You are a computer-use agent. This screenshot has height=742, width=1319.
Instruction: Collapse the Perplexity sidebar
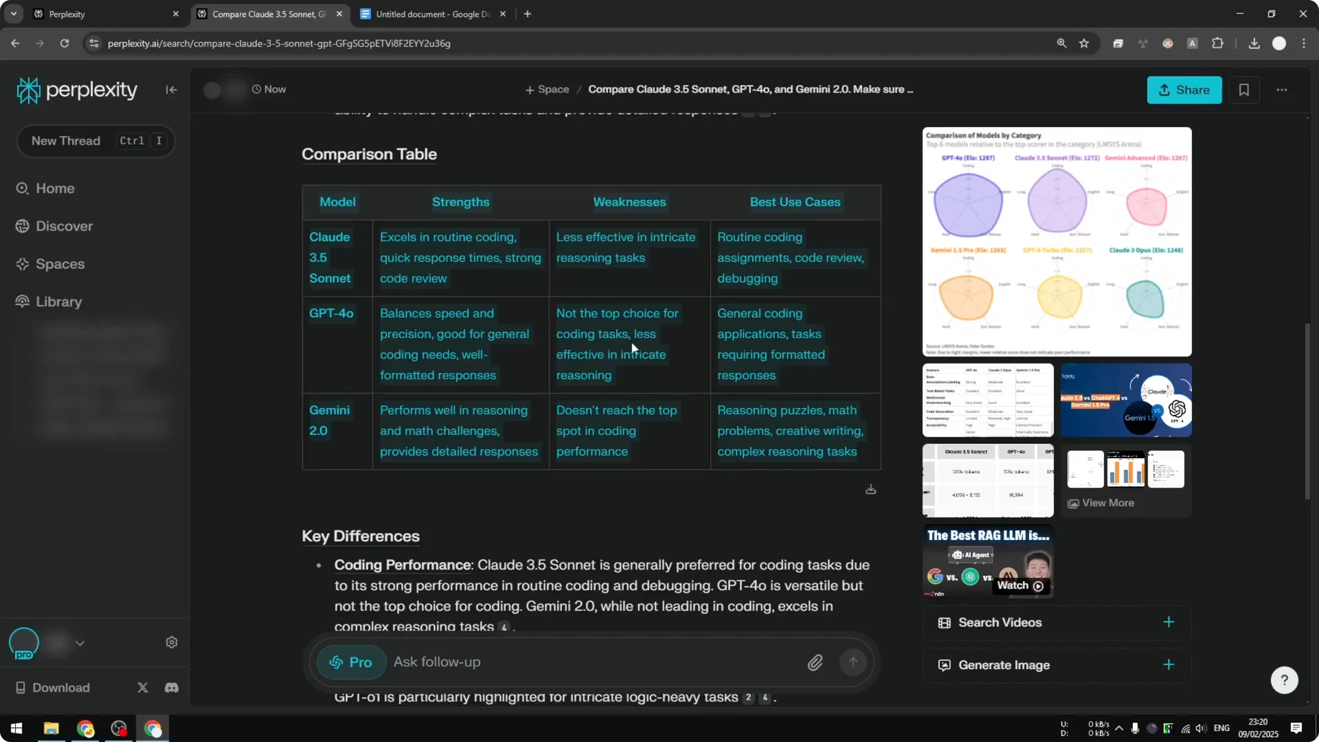171,89
